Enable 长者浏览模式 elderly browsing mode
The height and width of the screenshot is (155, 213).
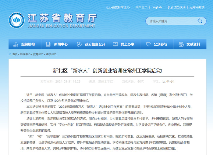tap(176, 7)
